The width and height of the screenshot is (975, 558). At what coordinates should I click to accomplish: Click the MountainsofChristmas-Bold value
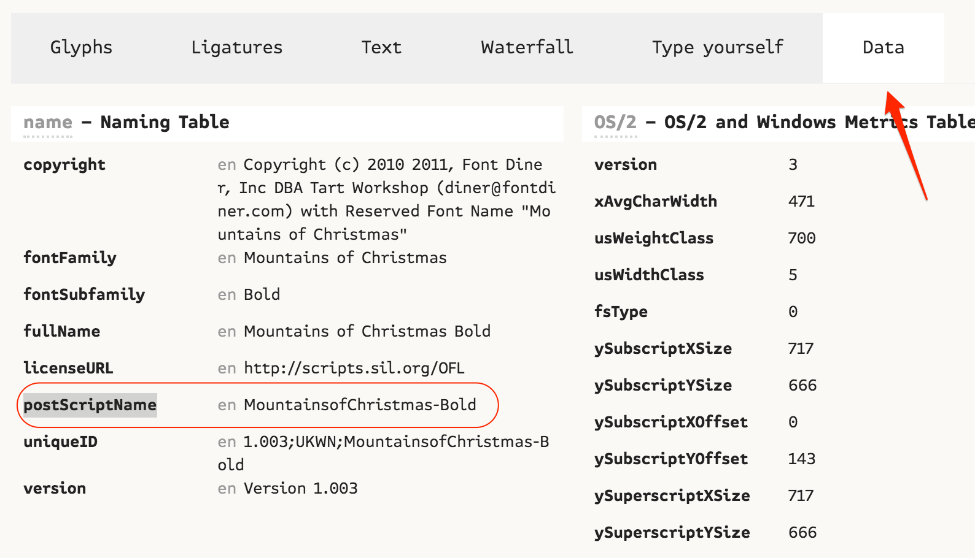tap(360, 405)
